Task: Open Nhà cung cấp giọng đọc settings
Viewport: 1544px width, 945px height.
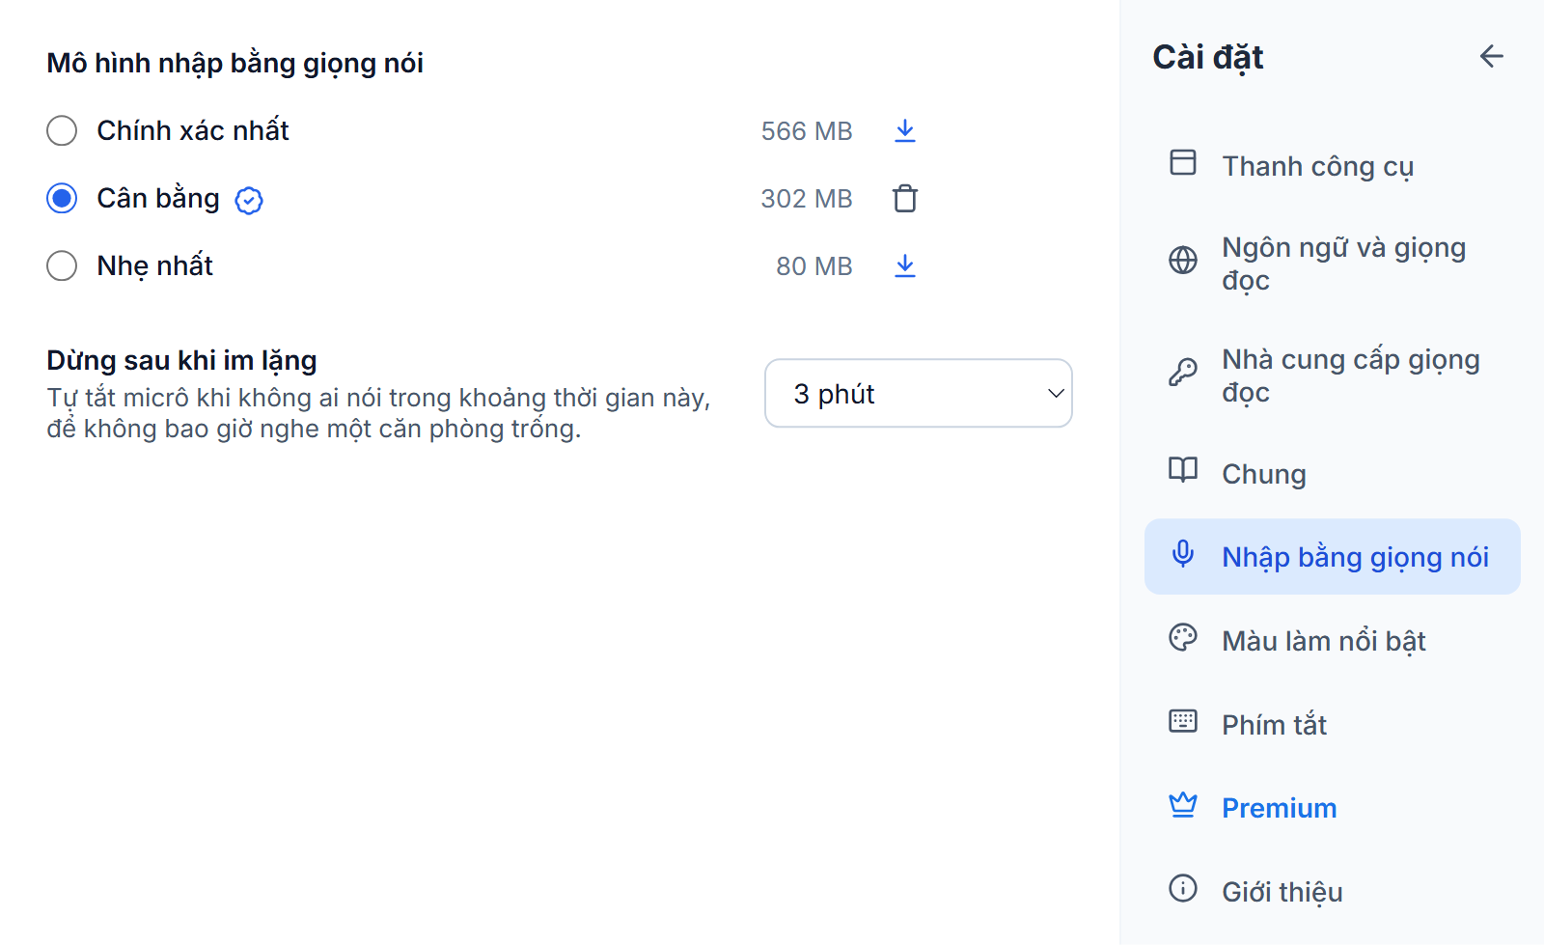Action: coord(1332,375)
